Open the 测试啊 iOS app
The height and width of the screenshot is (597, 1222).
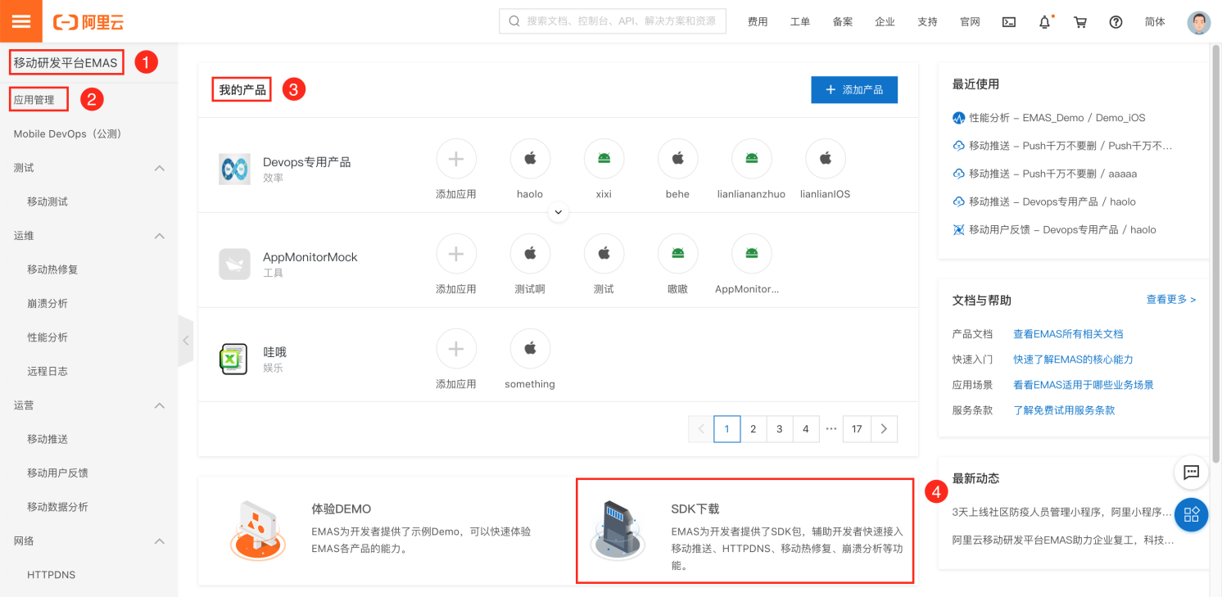pyautogui.click(x=530, y=254)
